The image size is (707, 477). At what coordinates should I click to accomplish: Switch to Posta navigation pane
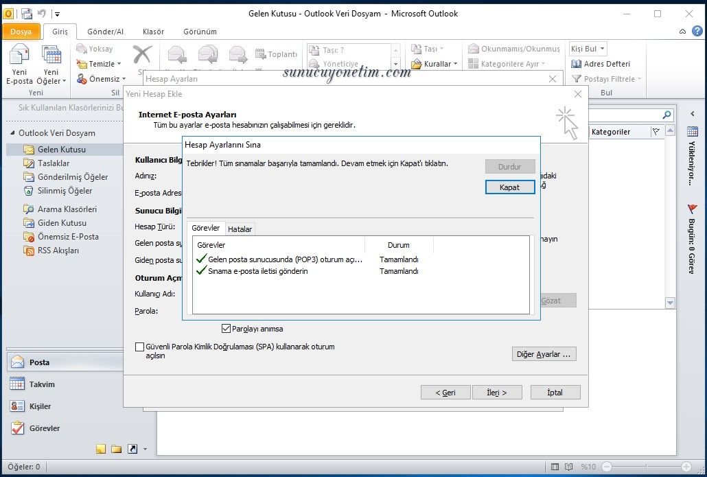(x=65, y=362)
